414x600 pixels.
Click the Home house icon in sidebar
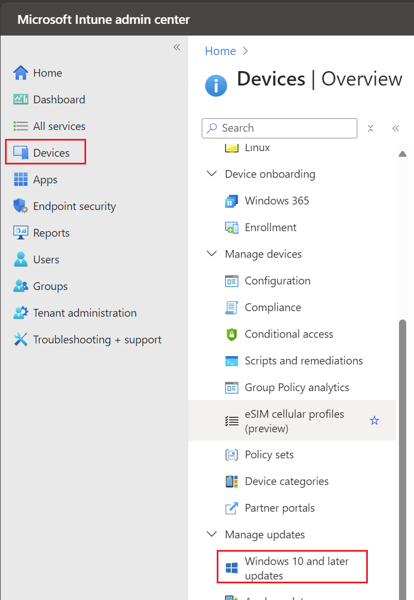pyautogui.click(x=21, y=73)
